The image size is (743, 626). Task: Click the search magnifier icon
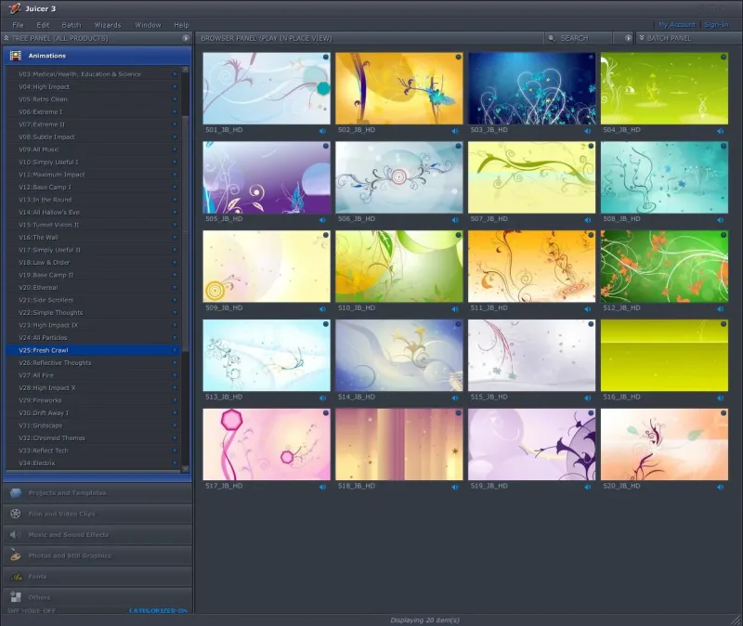(x=552, y=38)
